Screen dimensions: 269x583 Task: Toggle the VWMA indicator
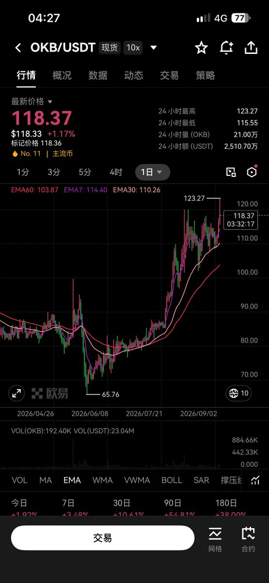(x=137, y=480)
